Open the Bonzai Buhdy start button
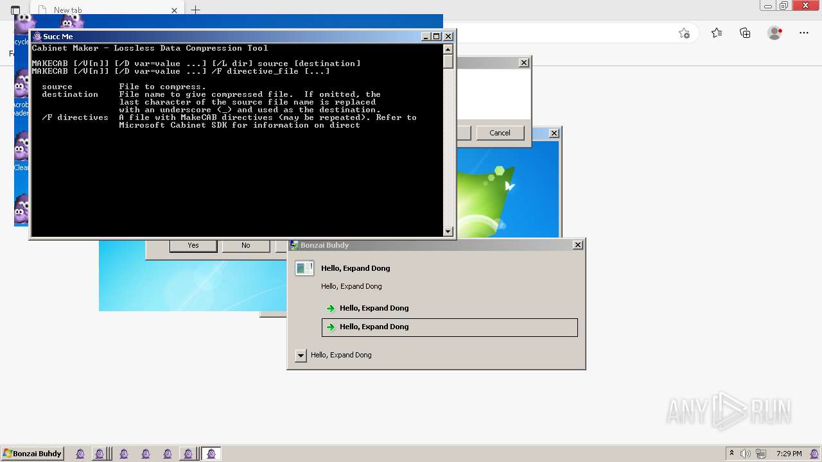The height and width of the screenshot is (462, 822). click(x=32, y=454)
